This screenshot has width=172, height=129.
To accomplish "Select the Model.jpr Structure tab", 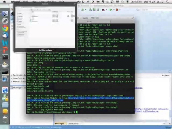I will (x=18, y=88).
